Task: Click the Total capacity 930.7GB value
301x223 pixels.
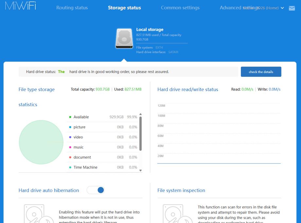Action: coord(102,89)
